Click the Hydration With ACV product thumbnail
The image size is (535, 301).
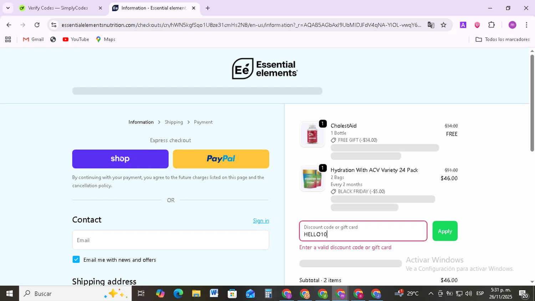[312, 179]
